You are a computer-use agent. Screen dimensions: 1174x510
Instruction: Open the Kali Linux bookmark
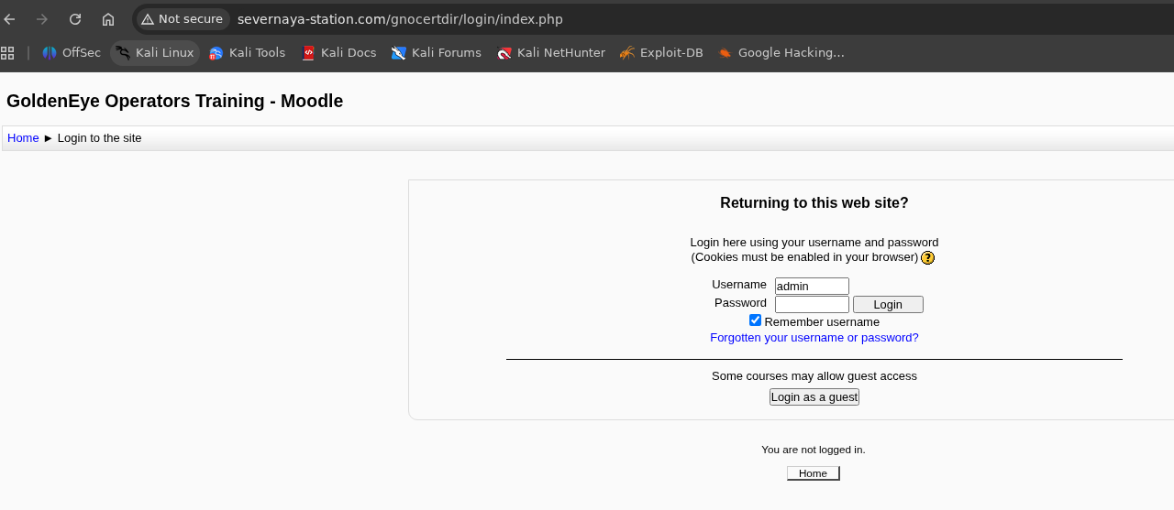tap(155, 53)
